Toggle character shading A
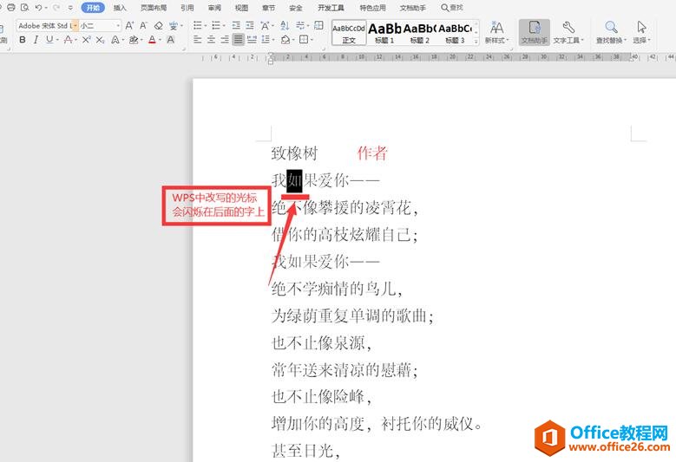The width and height of the screenshot is (676, 462). (x=171, y=40)
